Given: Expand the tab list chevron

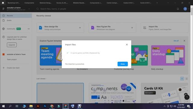Looking at the screenshot, I should [x=168, y=3].
